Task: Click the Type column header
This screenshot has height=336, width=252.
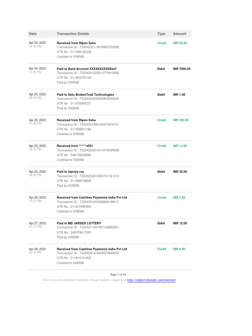Action: 161,34
